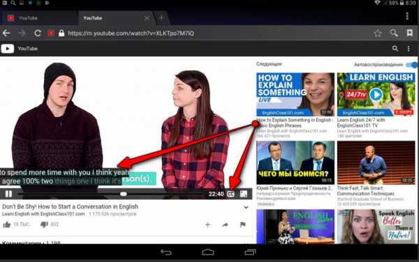
Task: Open YouTube search magnifier in header
Action: point(395,49)
